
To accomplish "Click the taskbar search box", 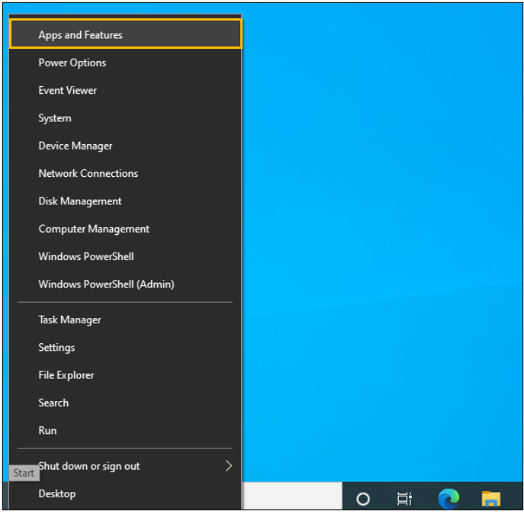I will 292,496.
